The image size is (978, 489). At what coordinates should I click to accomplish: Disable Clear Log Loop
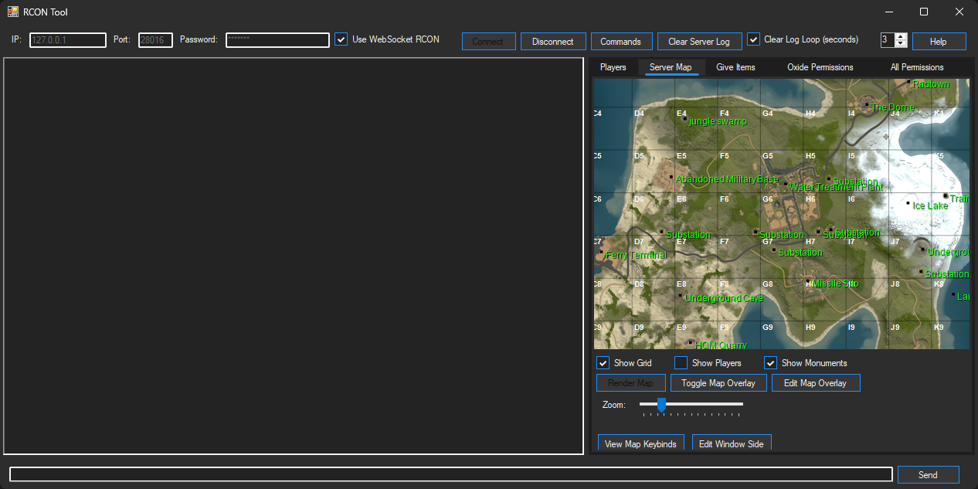tap(752, 39)
